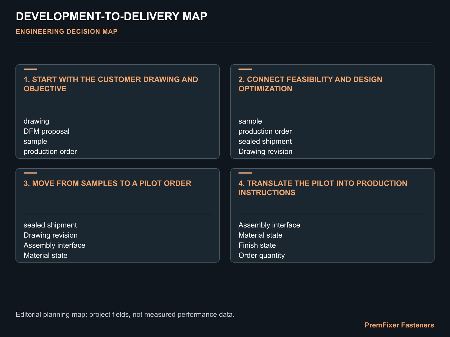
Task: Click 'sample' in the card 2 list
Action: point(250,121)
